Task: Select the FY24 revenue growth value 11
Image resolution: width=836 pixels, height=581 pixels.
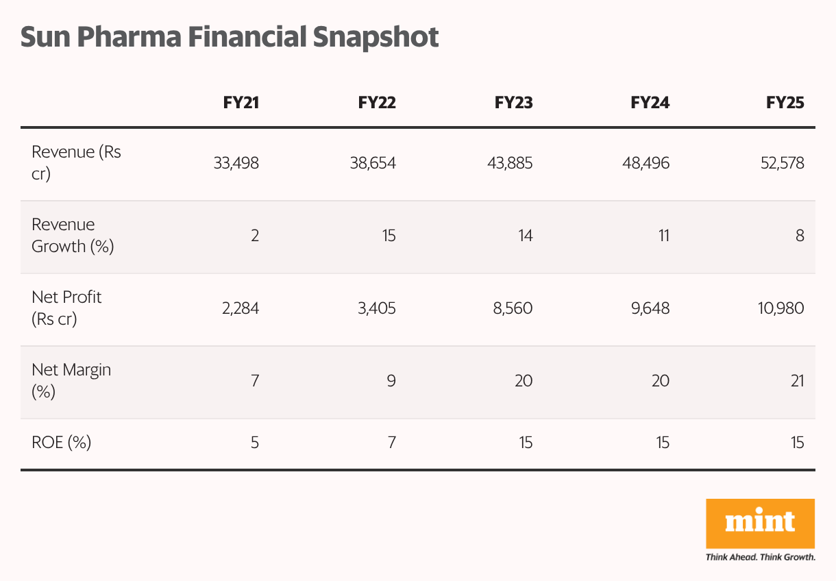Action: (x=663, y=236)
